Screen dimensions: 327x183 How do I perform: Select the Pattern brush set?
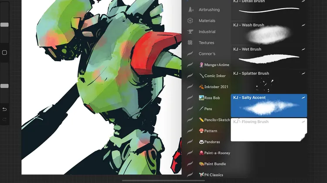point(208,131)
